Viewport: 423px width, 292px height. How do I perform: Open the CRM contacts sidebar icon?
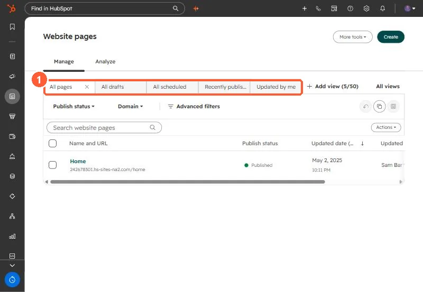pyautogui.click(x=12, y=56)
